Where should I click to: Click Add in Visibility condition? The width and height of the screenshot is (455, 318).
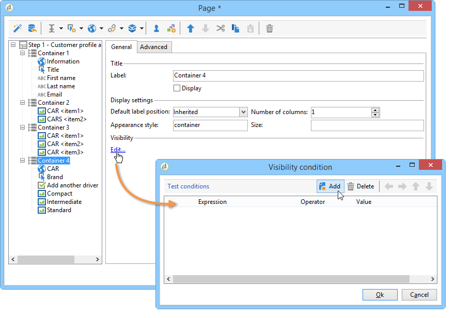tap(330, 186)
